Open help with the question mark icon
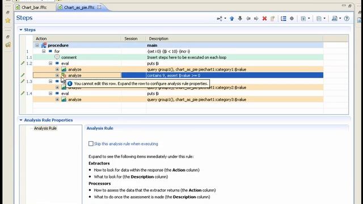This screenshot has height=204, width=363. click(347, 19)
